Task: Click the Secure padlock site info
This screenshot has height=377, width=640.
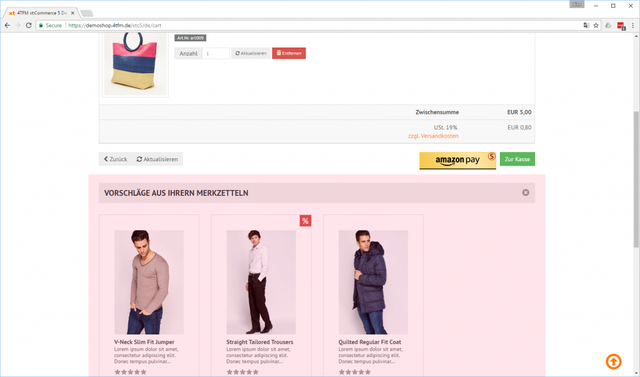Action: point(50,25)
